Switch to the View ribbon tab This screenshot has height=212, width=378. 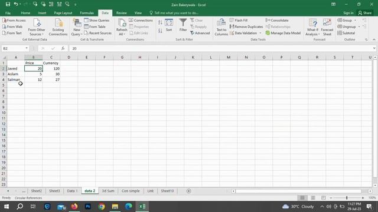tap(138, 13)
